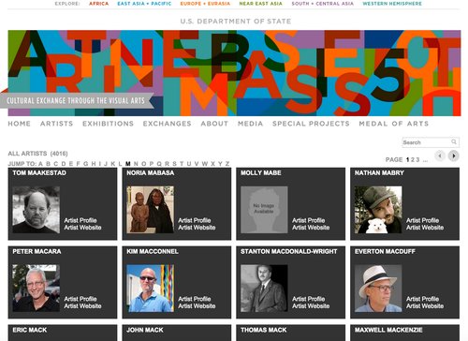This screenshot has width=468, height=341.
Task: Open Nathan Mabry Artist Profile
Action: [x=422, y=220]
